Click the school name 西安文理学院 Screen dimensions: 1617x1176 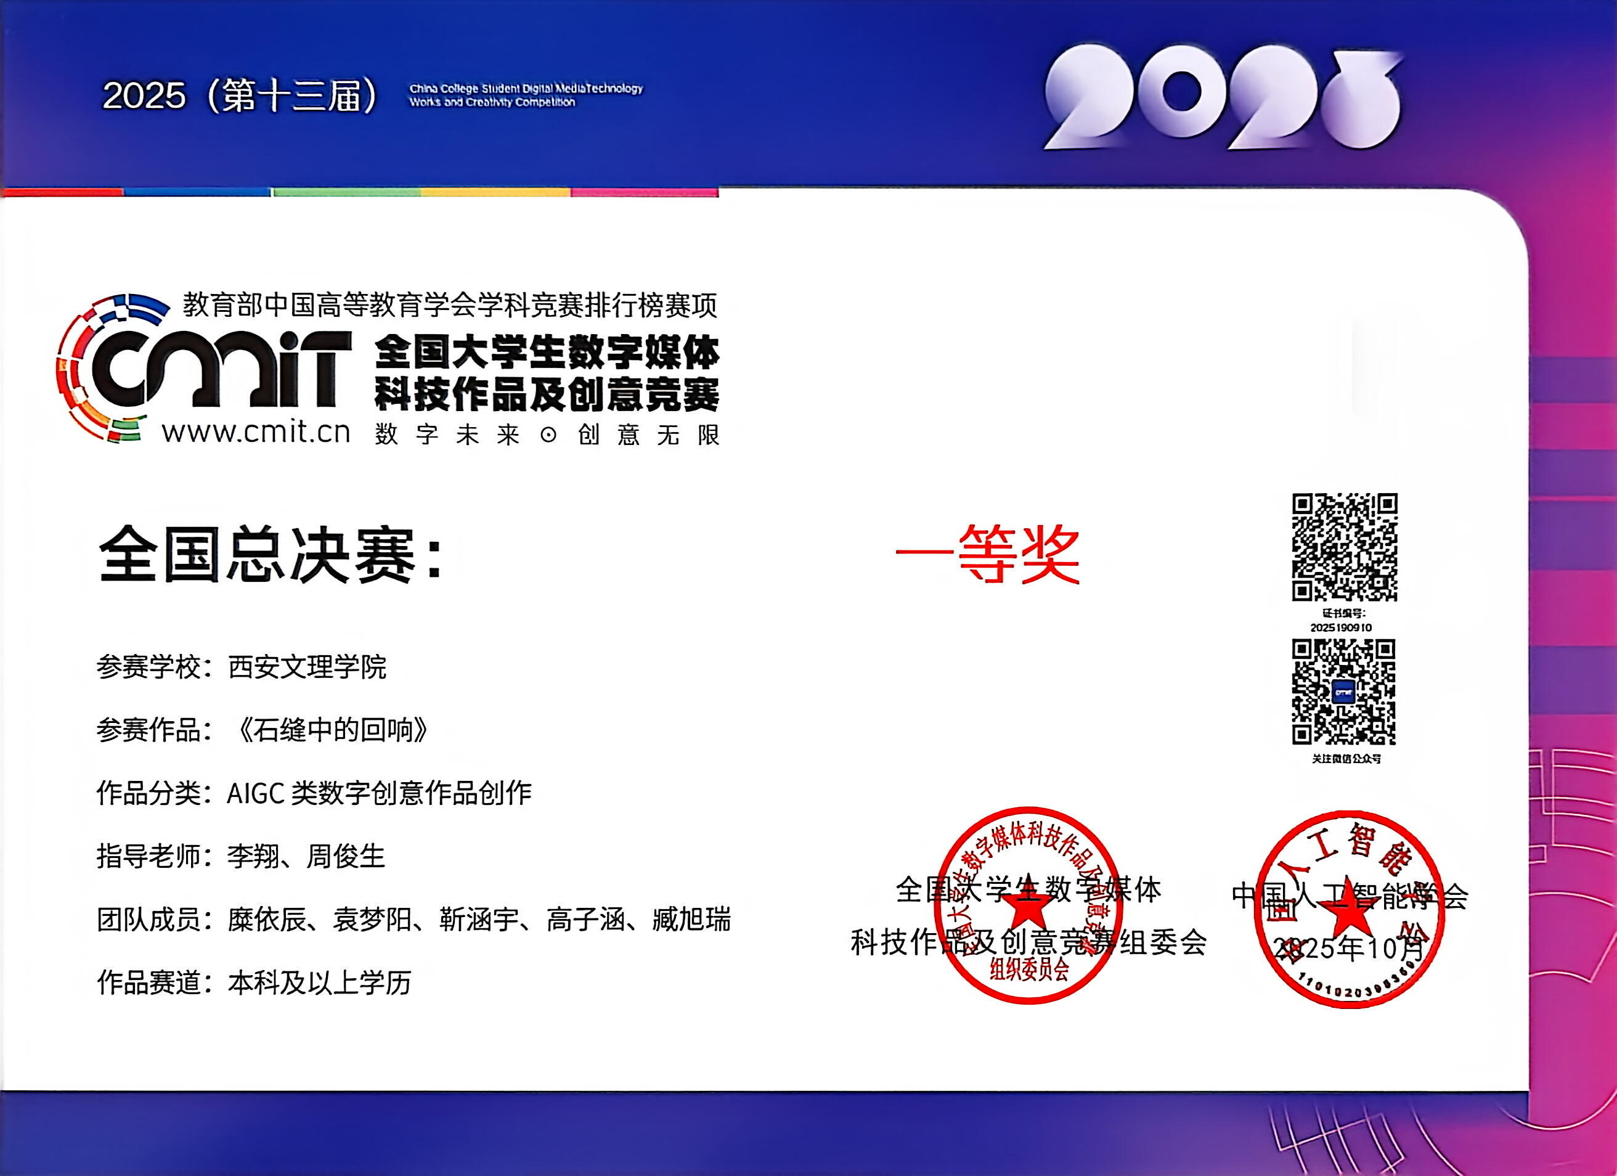pyautogui.click(x=306, y=668)
